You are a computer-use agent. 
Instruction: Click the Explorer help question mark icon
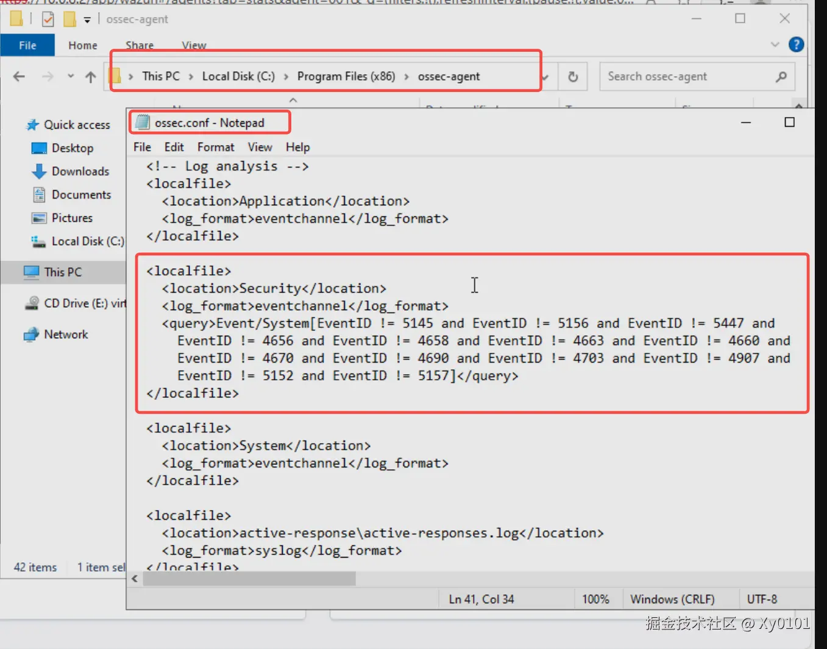[x=796, y=44]
